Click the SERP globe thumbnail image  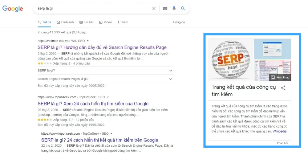click(x=231, y=59)
